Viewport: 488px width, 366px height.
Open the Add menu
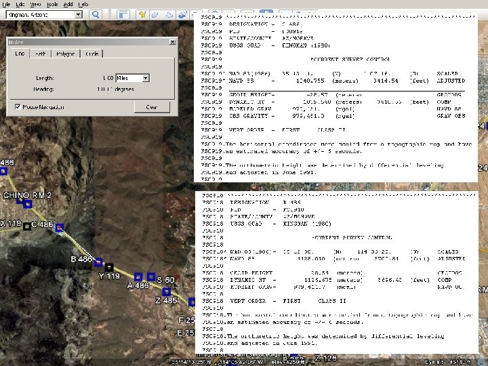pyautogui.click(x=68, y=4)
